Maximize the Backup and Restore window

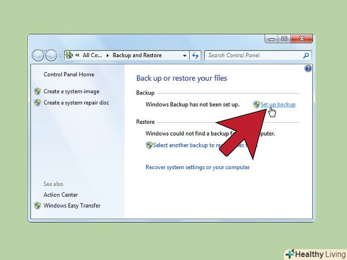coord(285,39)
